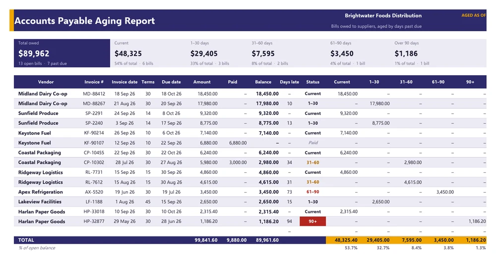This screenshot has width=496, height=260.
Task: Click the 94 days late value
Action: coord(290,221)
